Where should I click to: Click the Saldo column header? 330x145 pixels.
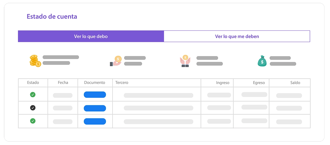pos(295,83)
